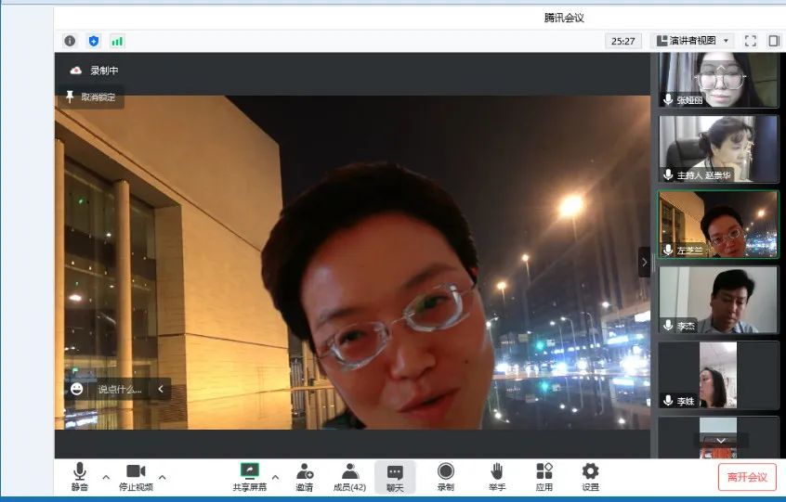Click the 说点什么... chat input
The height and width of the screenshot is (502, 786).
click(x=120, y=390)
